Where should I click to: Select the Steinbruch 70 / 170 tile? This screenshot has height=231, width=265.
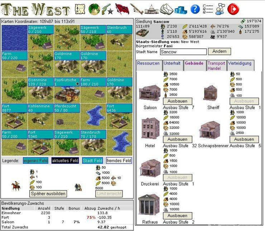pyautogui.click(x=93, y=143)
